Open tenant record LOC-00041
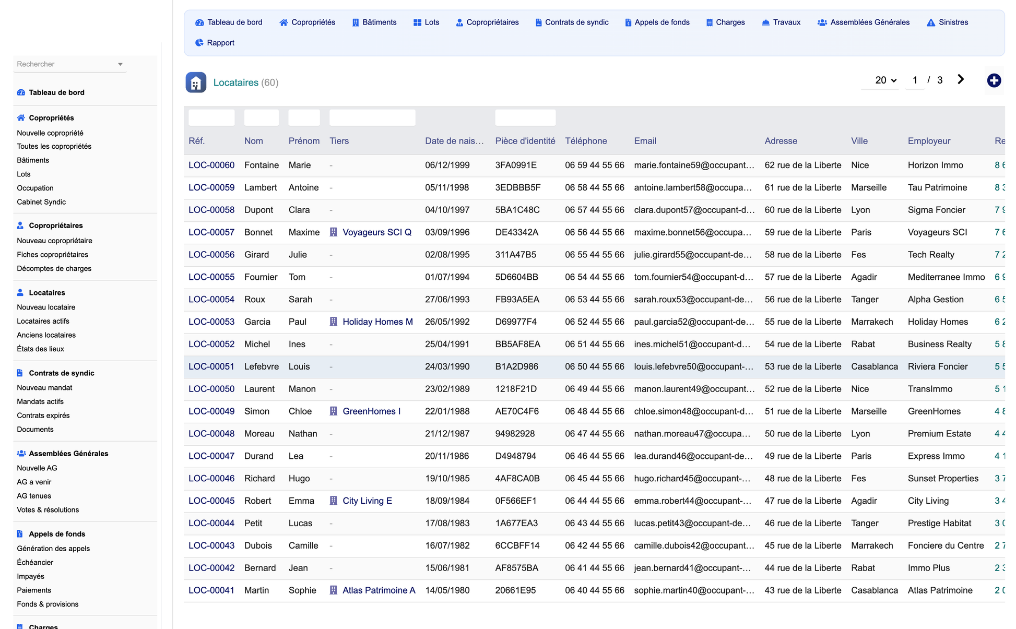The height and width of the screenshot is (629, 1016). click(211, 590)
